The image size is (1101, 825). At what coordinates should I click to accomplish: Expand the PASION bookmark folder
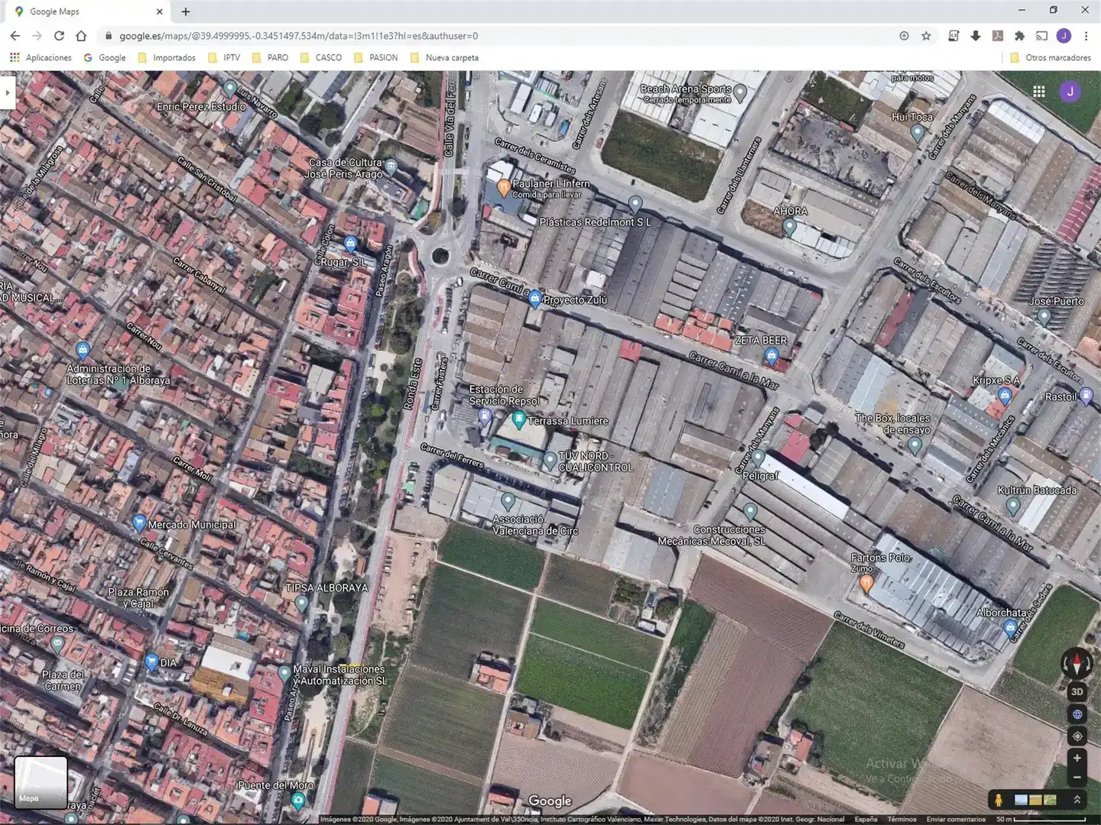(x=375, y=57)
